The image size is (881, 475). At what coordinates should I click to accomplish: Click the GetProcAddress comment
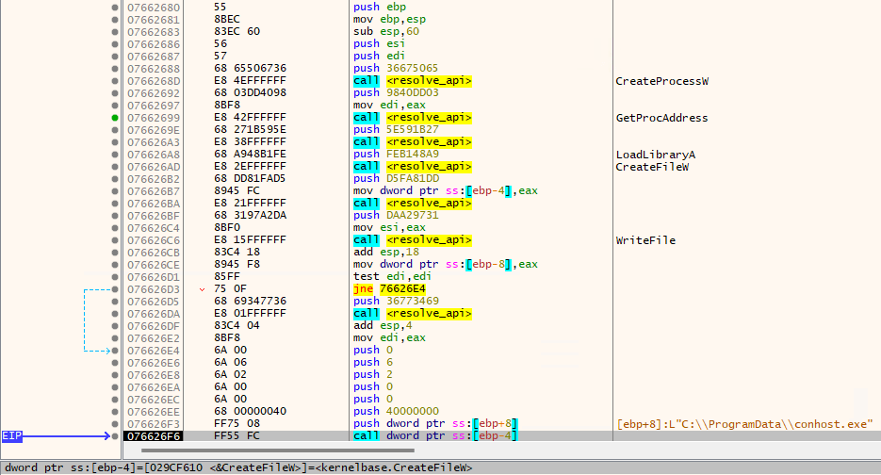(661, 118)
